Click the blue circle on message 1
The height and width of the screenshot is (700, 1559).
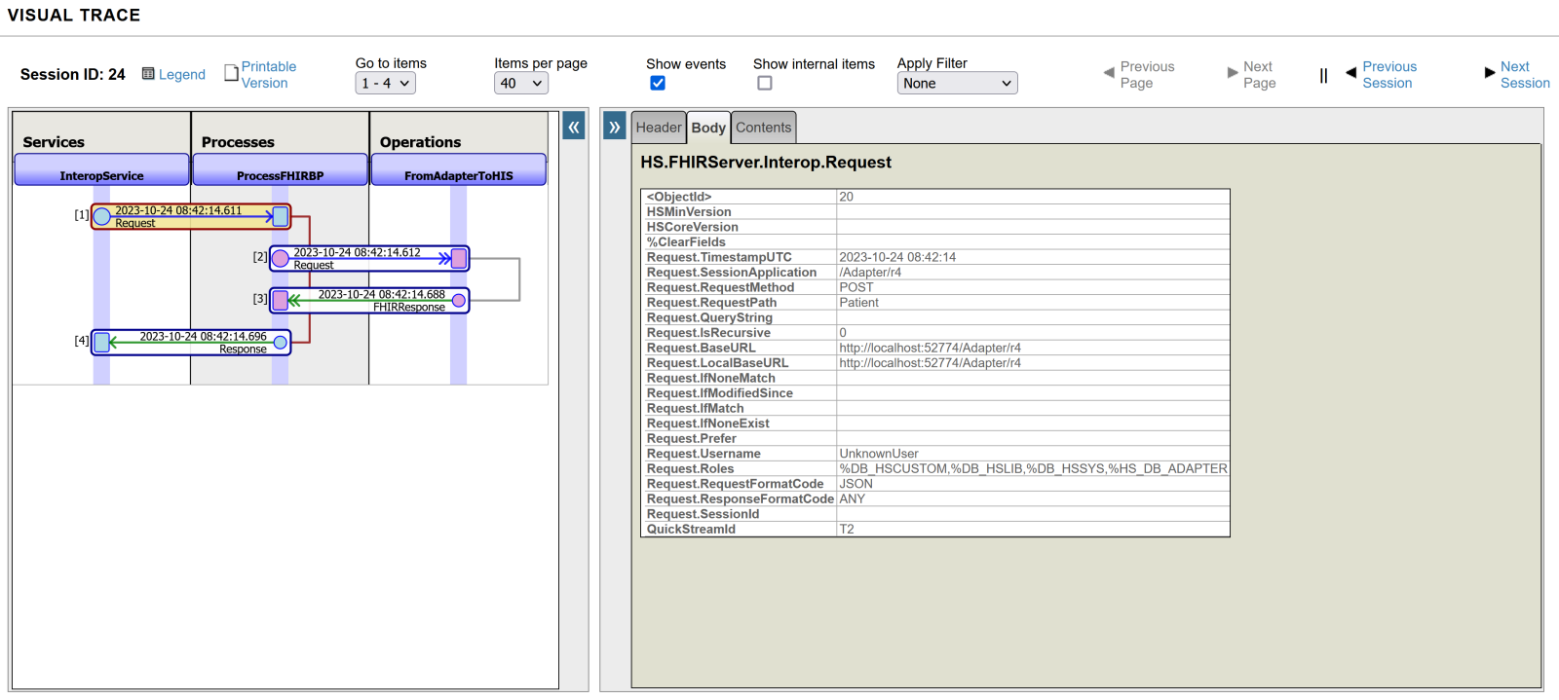[x=102, y=217]
